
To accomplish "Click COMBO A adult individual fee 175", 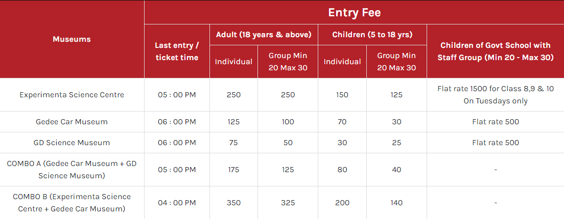I will 233,170.
